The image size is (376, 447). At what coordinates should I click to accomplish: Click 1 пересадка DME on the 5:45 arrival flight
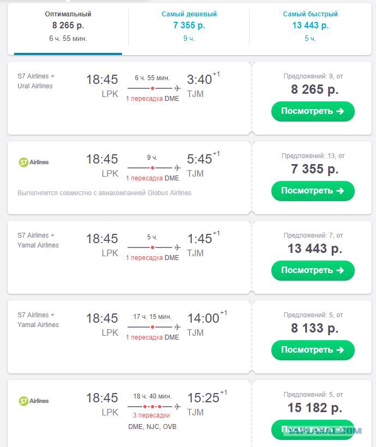coord(153,178)
